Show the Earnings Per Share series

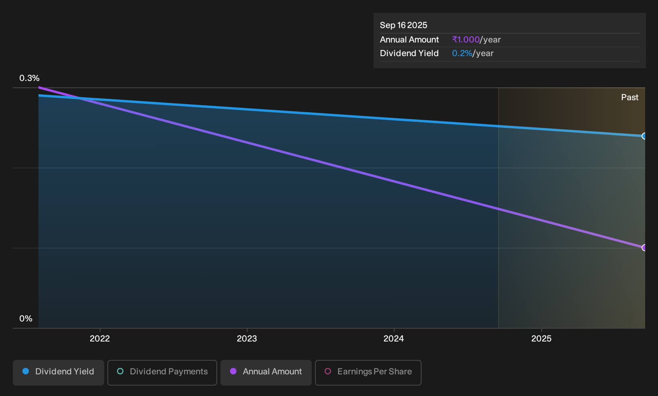coord(368,373)
